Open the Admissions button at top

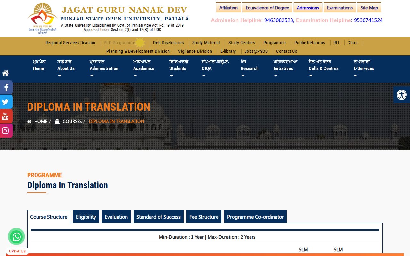tap(308, 8)
